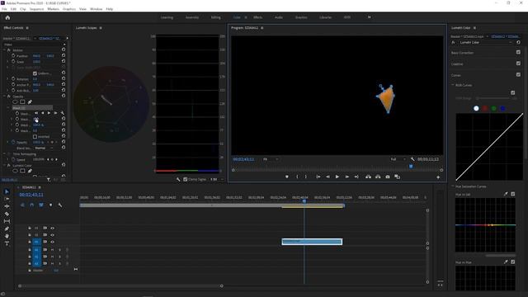Switch to the Effects workspace tab
528x297 pixels.
tap(258, 17)
